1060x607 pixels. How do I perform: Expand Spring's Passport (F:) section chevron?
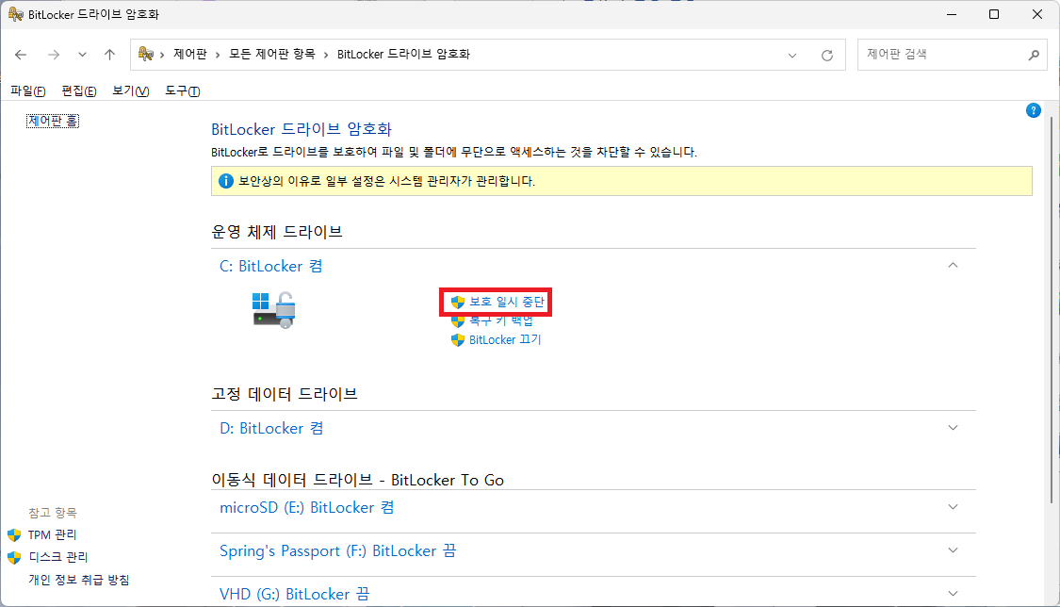(x=953, y=550)
